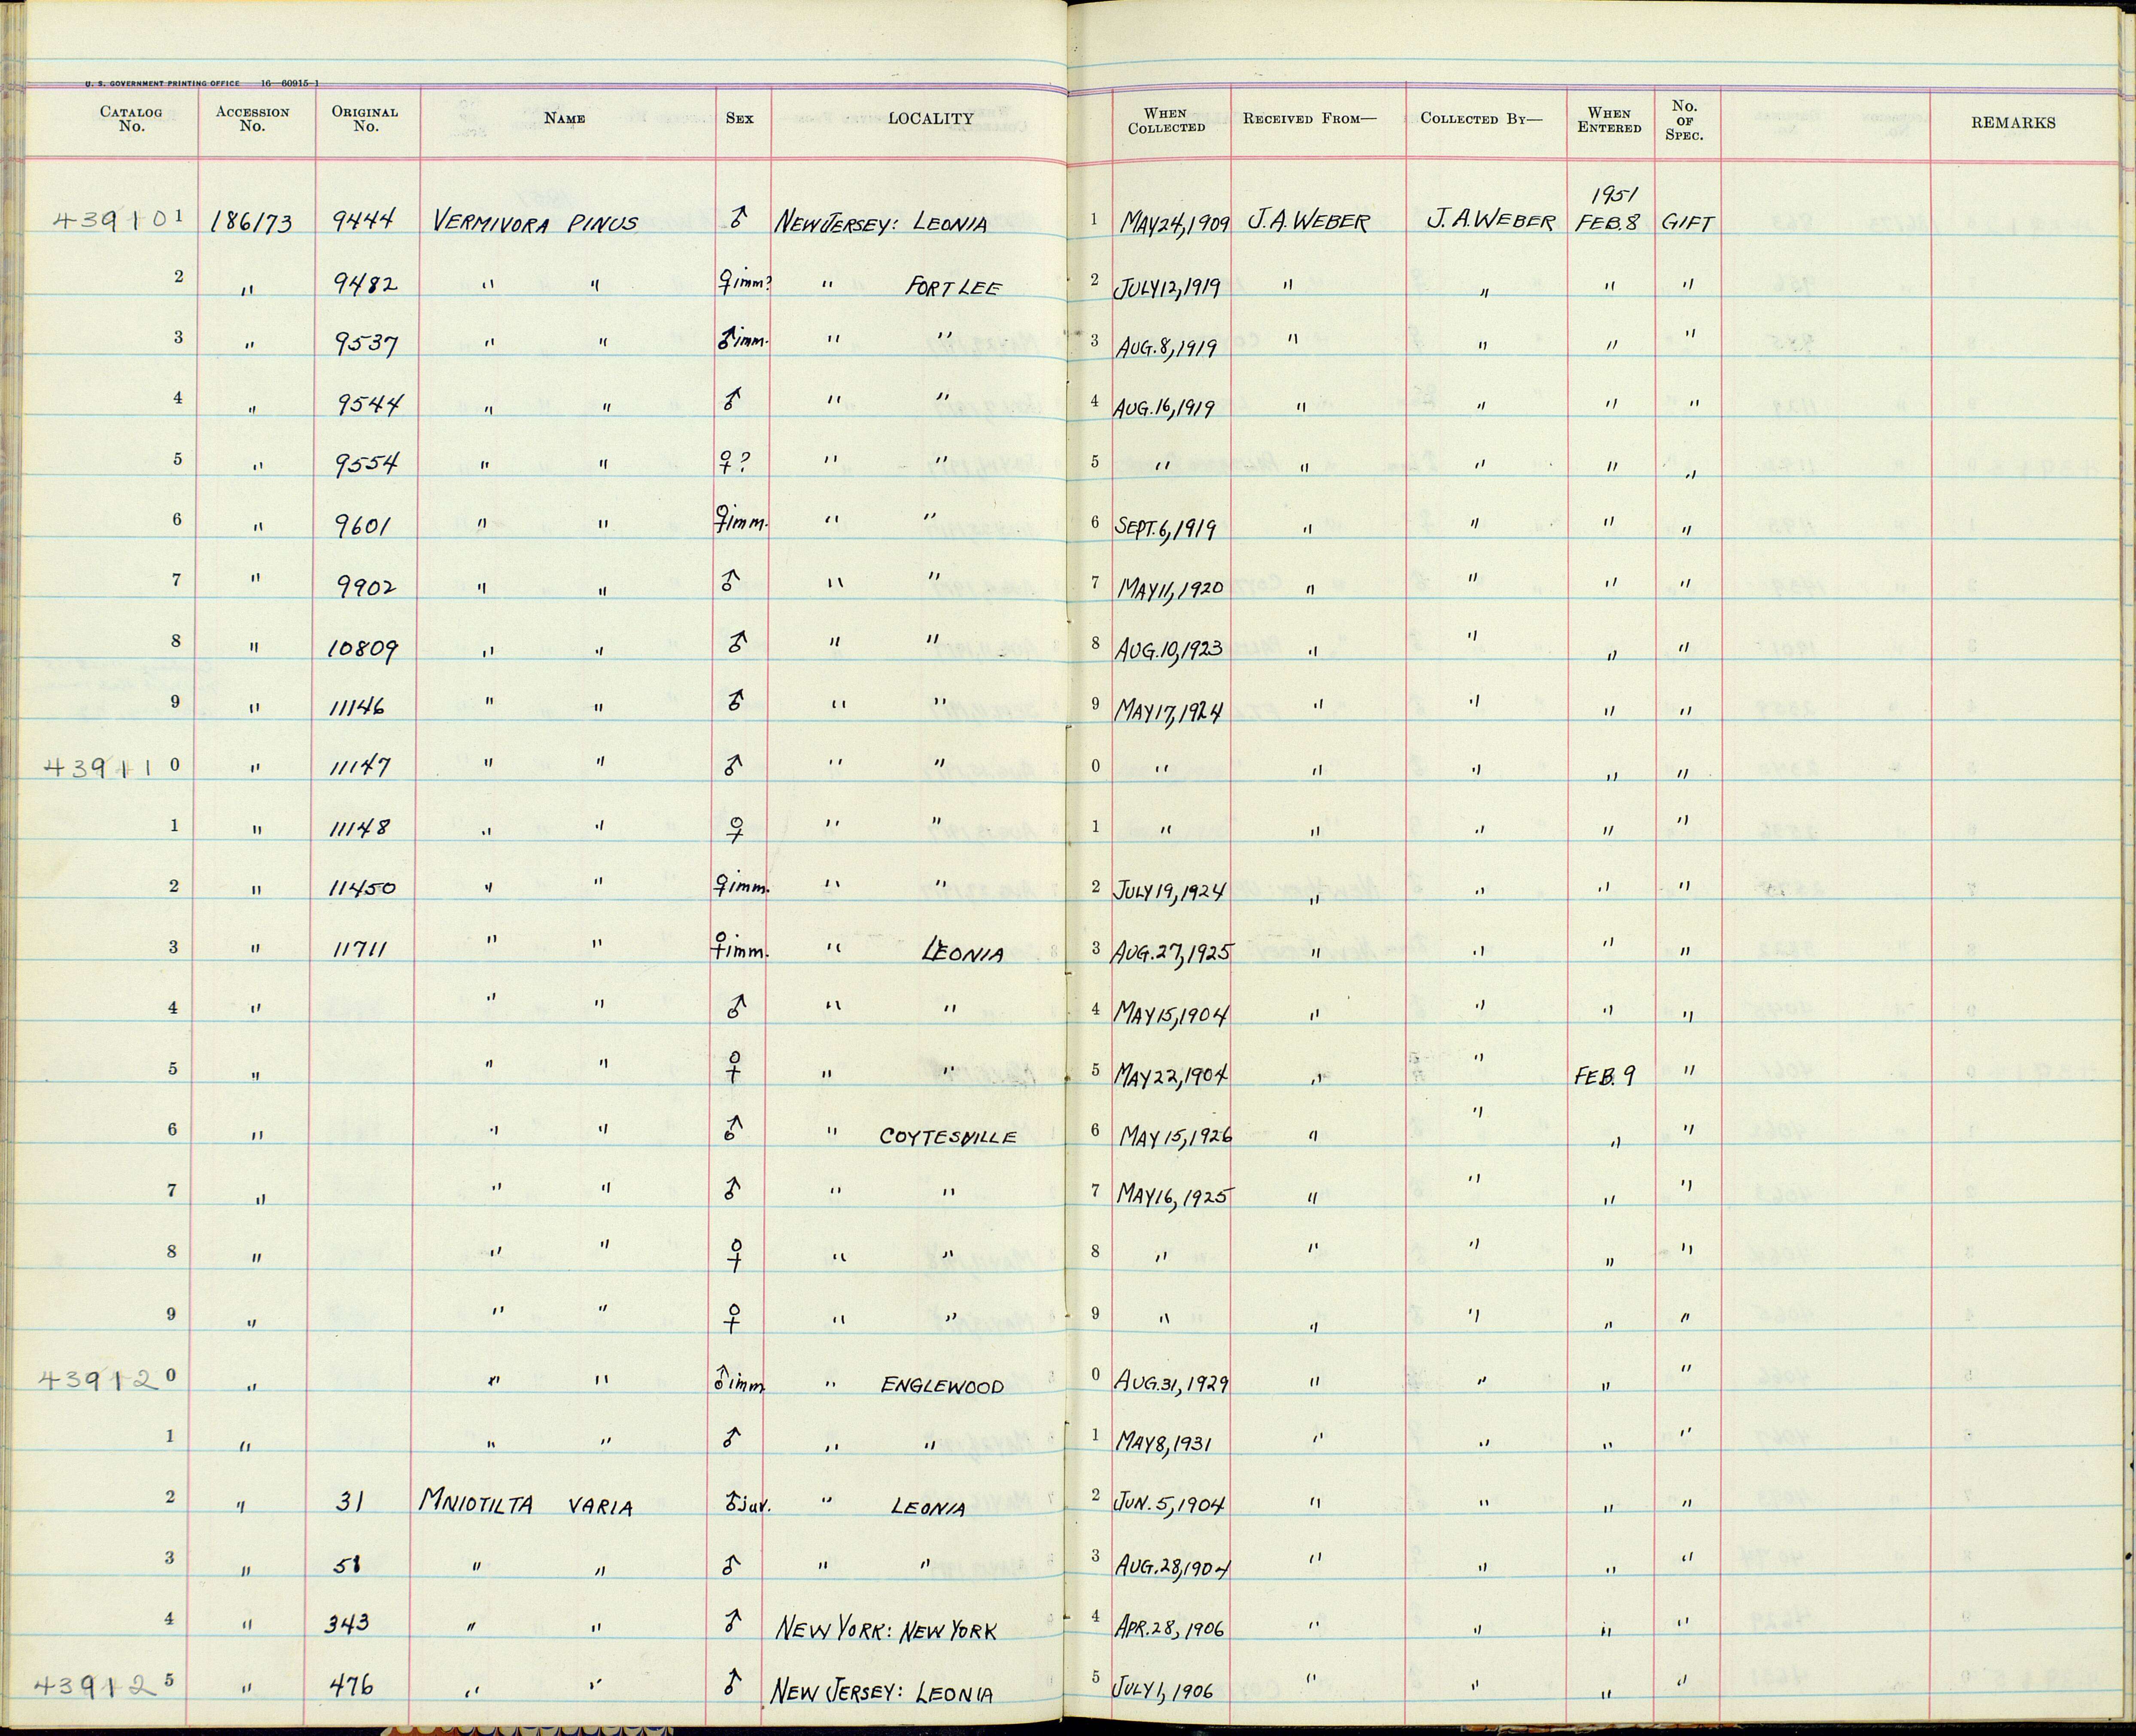Click 'J.A. Weber' in Received From column
Viewport: 2136px width, 1736px height.
1307,221
